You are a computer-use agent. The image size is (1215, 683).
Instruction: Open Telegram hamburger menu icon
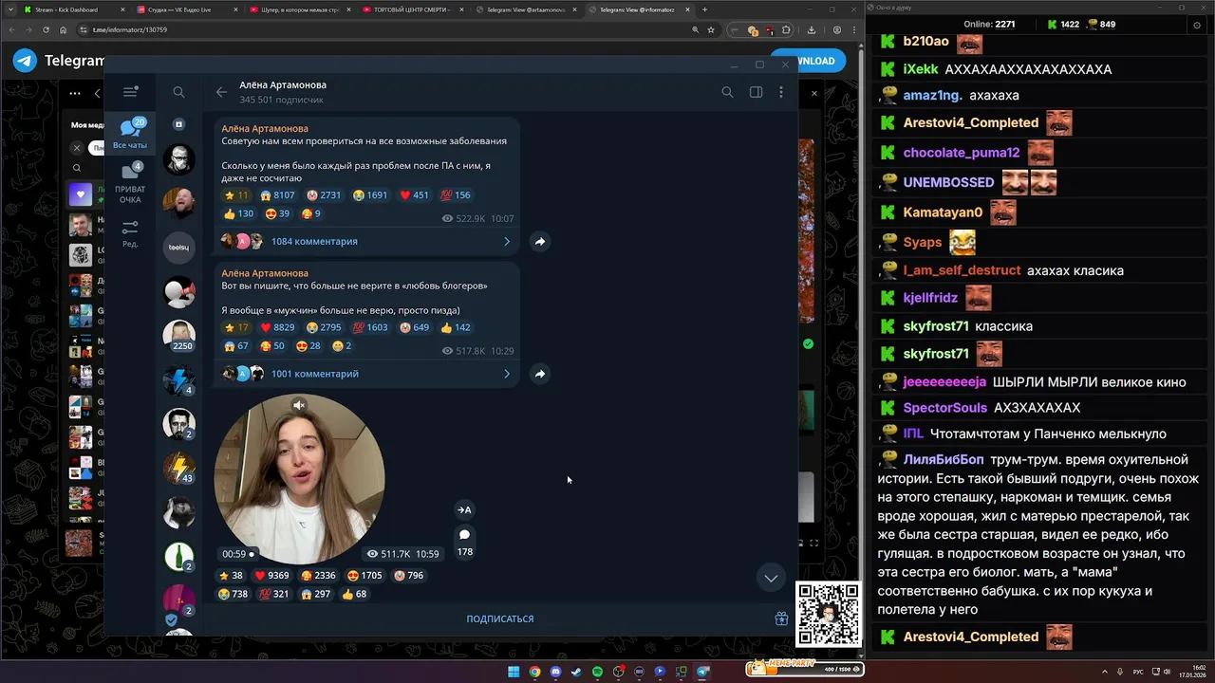pyautogui.click(x=130, y=92)
